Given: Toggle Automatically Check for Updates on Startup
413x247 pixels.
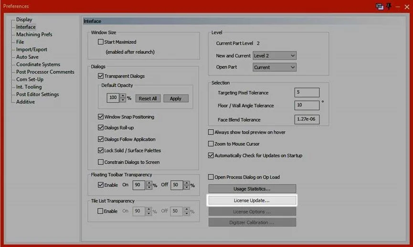Looking at the screenshot, I should (211, 155).
